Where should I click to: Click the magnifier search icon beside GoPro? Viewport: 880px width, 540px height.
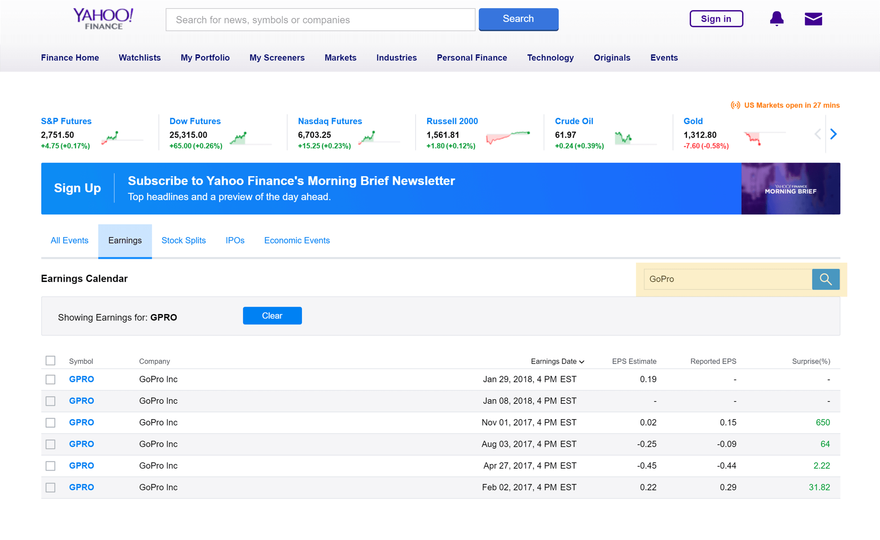coord(826,279)
